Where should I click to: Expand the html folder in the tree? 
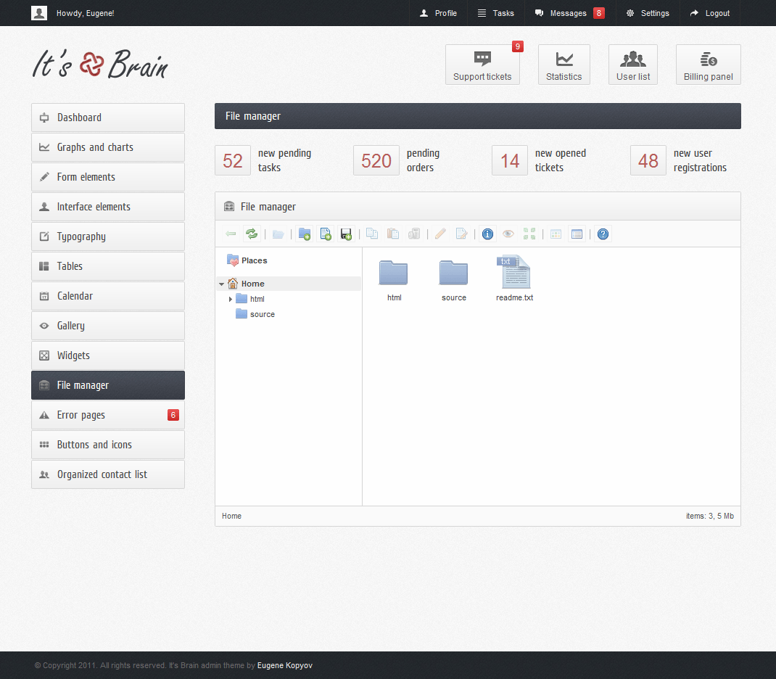click(231, 298)
